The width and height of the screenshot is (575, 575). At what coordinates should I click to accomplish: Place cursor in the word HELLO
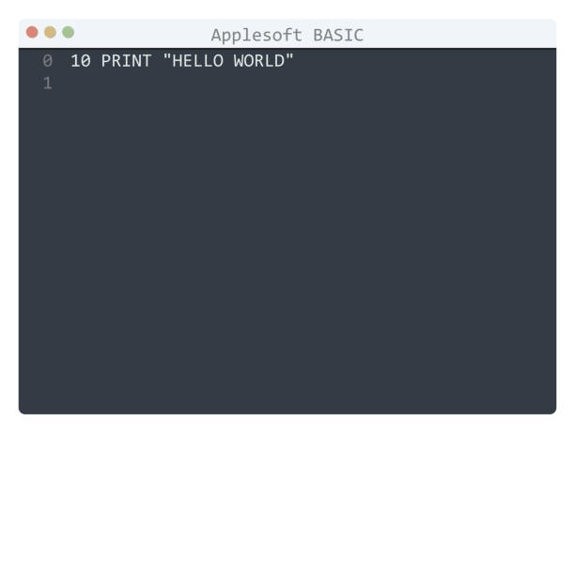coord(197,61)
